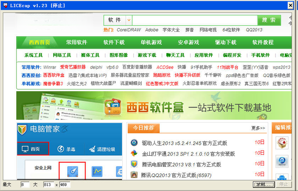The height and width of the screenshot is (191, 298).
Task: Click the 更多>> link in 今日推荐
Action: coord(258,128)
